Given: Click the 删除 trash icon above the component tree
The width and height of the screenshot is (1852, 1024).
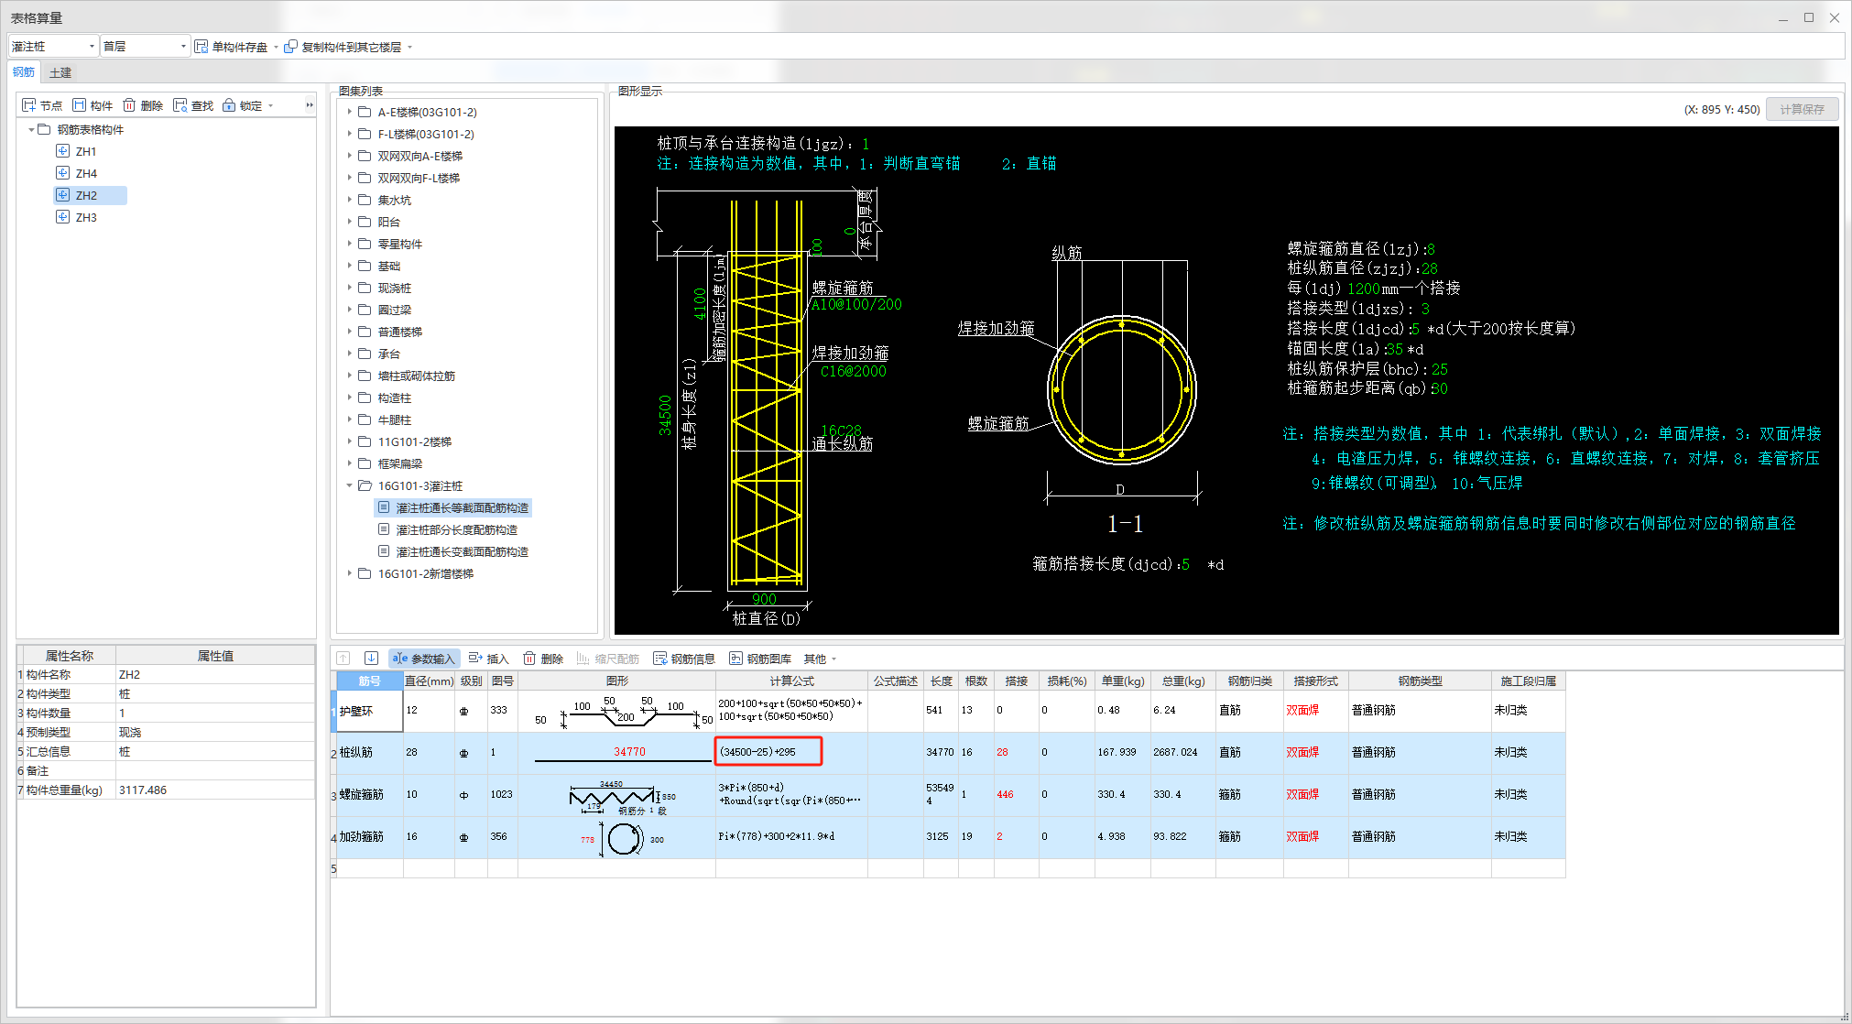Looking at the screenshot, I should coord(130,105).
